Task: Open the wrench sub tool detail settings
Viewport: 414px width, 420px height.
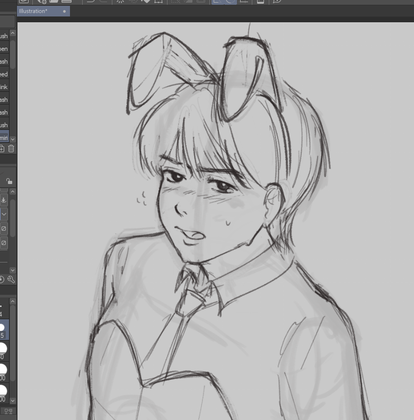Action: pos(11,279)
